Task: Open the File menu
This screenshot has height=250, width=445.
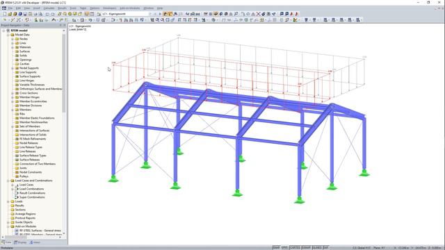Action: (10, 8)
